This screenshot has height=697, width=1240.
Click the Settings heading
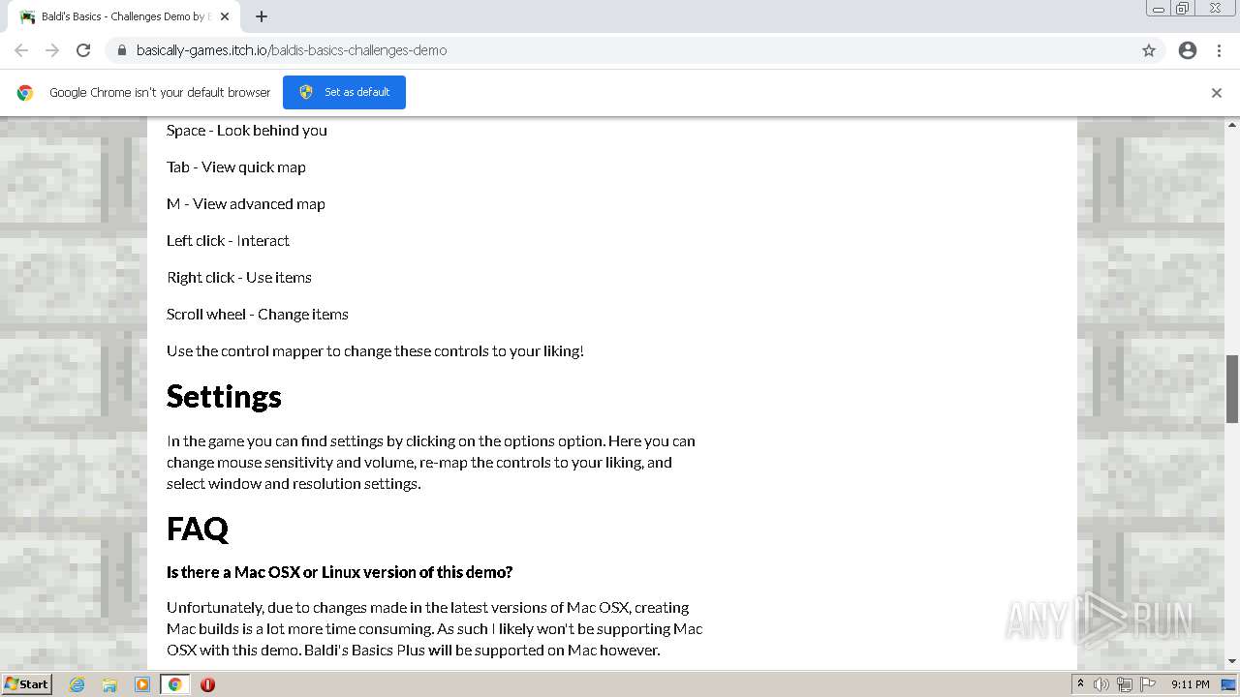pyautogui.click(x=224, y=396)
